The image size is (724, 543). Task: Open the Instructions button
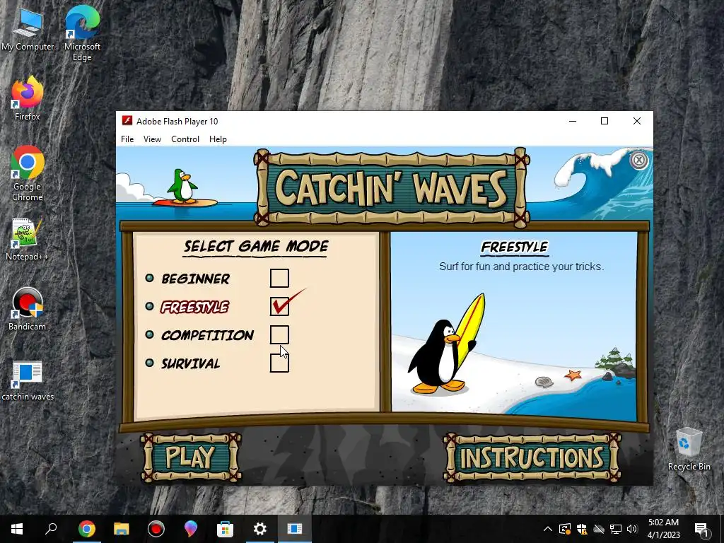click(x=532, y=457)
